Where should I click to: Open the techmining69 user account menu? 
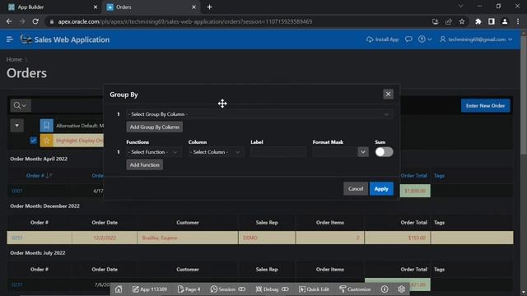476,39
